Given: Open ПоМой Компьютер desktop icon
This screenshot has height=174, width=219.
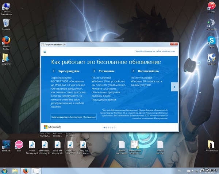Looking at the screenshot, I should [x=6, y=9].
